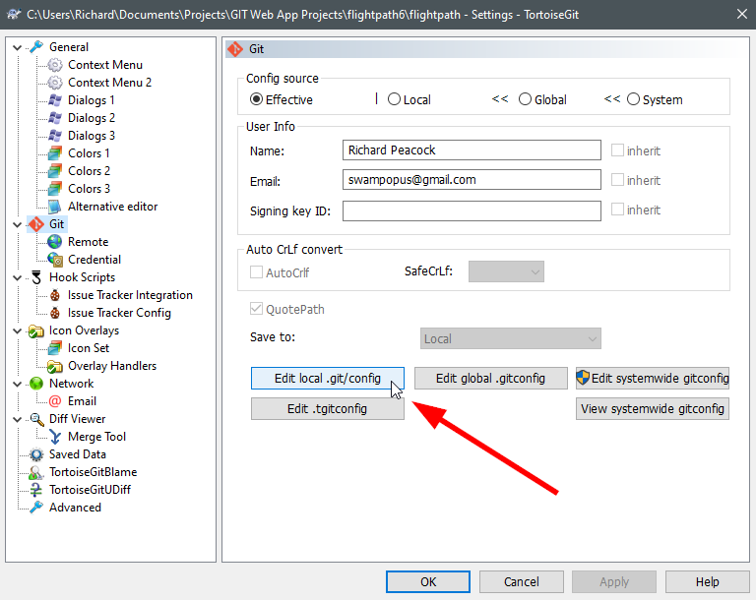Toggle inherit checkbox for Name
This screenshot has height=600, width=756.
tap(617, 150)
